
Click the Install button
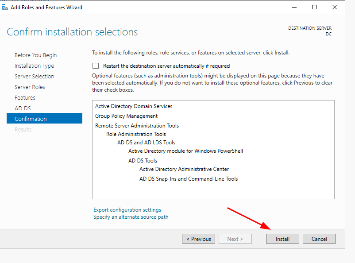tap(282, 239)
